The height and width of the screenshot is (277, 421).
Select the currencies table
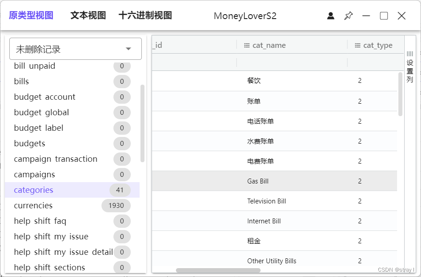tap(72, 206)
